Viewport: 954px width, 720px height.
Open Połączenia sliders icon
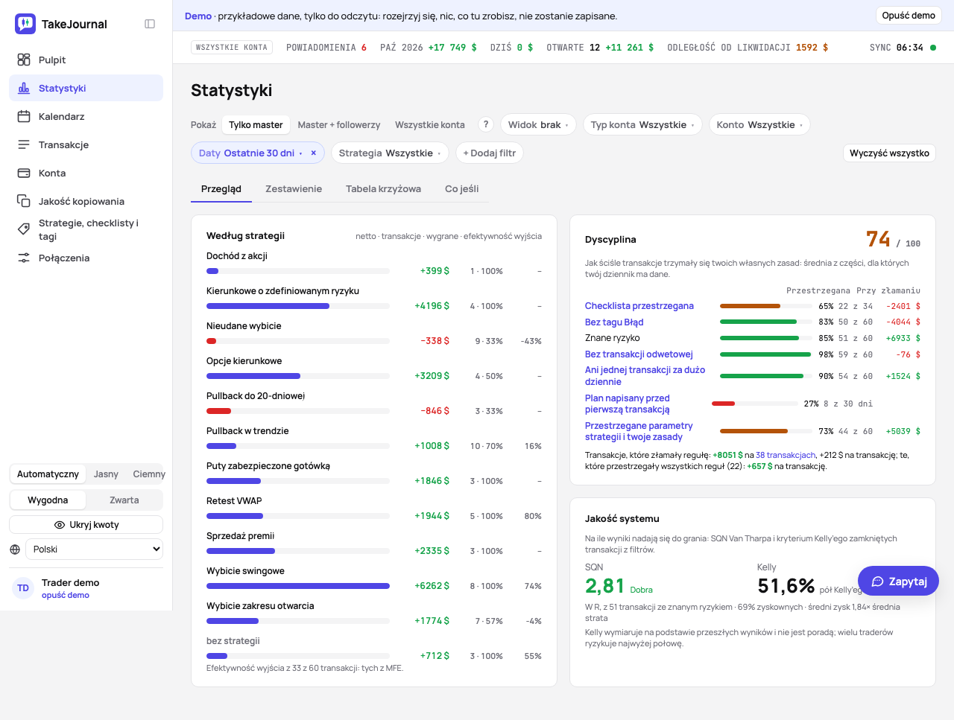coord(24,258)
